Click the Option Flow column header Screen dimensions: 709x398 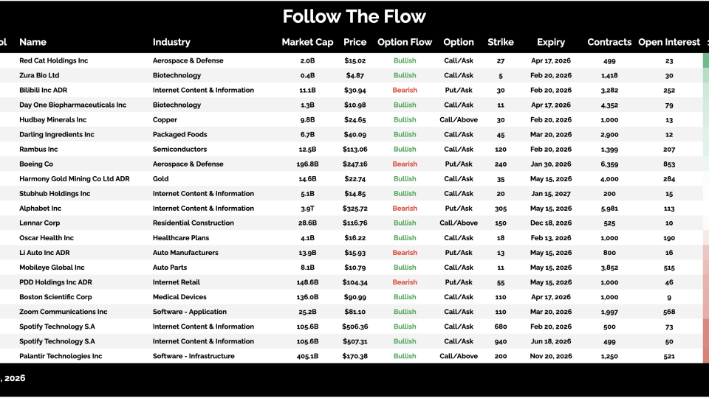(x=405, y=42)
